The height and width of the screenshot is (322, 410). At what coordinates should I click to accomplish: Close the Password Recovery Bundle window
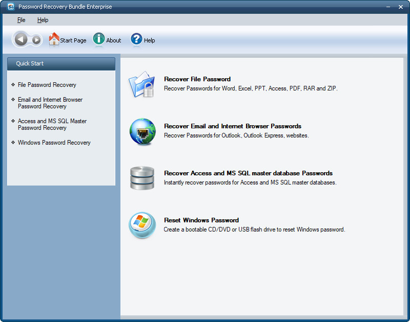tap(401, 7)
